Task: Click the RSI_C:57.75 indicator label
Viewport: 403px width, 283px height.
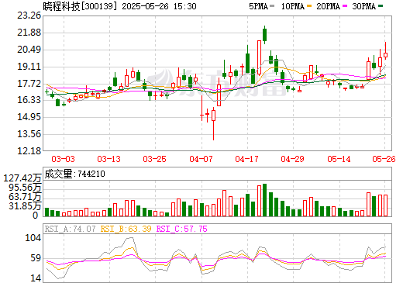Action: pyautogui.click(x=182, y=229)
